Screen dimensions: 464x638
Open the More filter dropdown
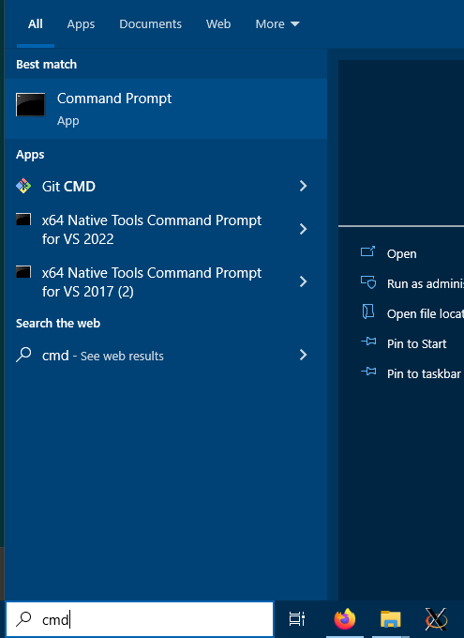[x=277, y=24]
